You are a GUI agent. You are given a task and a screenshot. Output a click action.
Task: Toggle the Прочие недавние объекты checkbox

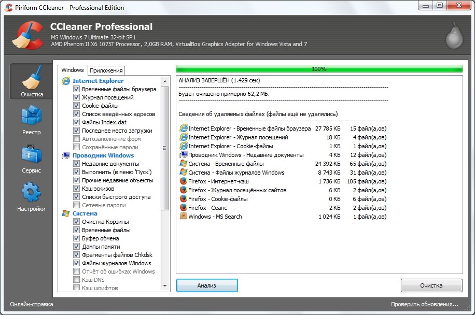click(x=77, y=180)
